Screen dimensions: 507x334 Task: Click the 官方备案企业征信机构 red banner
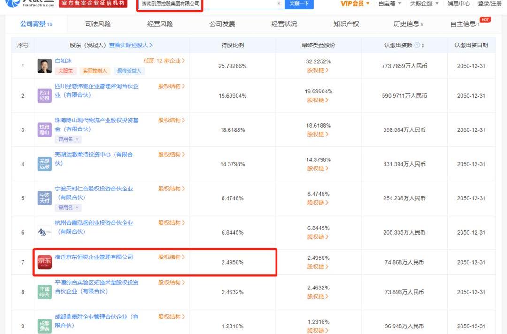(x=93, y=3)
